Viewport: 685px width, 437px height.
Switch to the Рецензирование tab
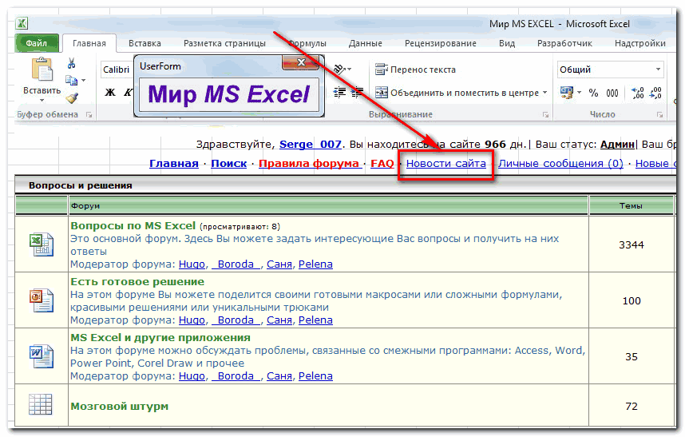click(x=441, y=43)
